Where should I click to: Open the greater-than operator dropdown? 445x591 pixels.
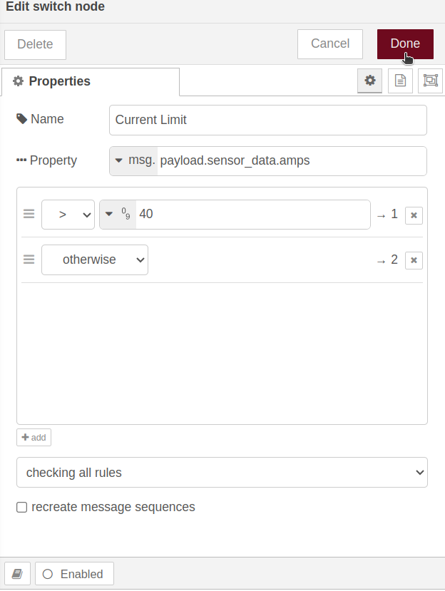[x=68, y=215]
